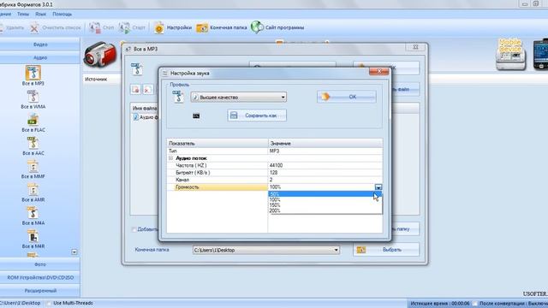
Task: Open Настройки from the toolbar
Action: 173,27
